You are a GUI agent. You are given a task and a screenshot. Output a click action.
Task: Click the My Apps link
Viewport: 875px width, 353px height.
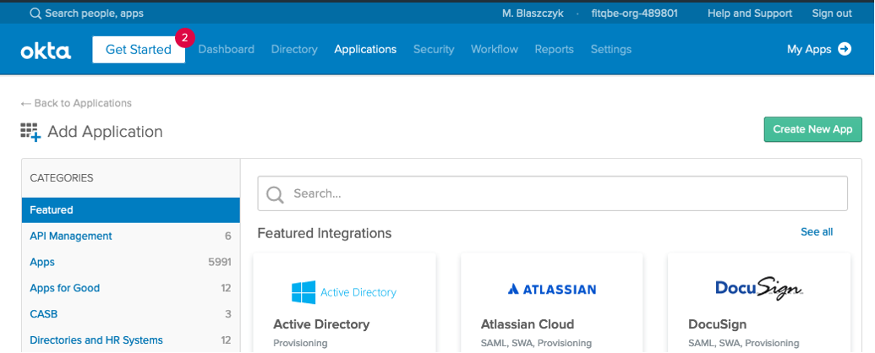[809, 49]
